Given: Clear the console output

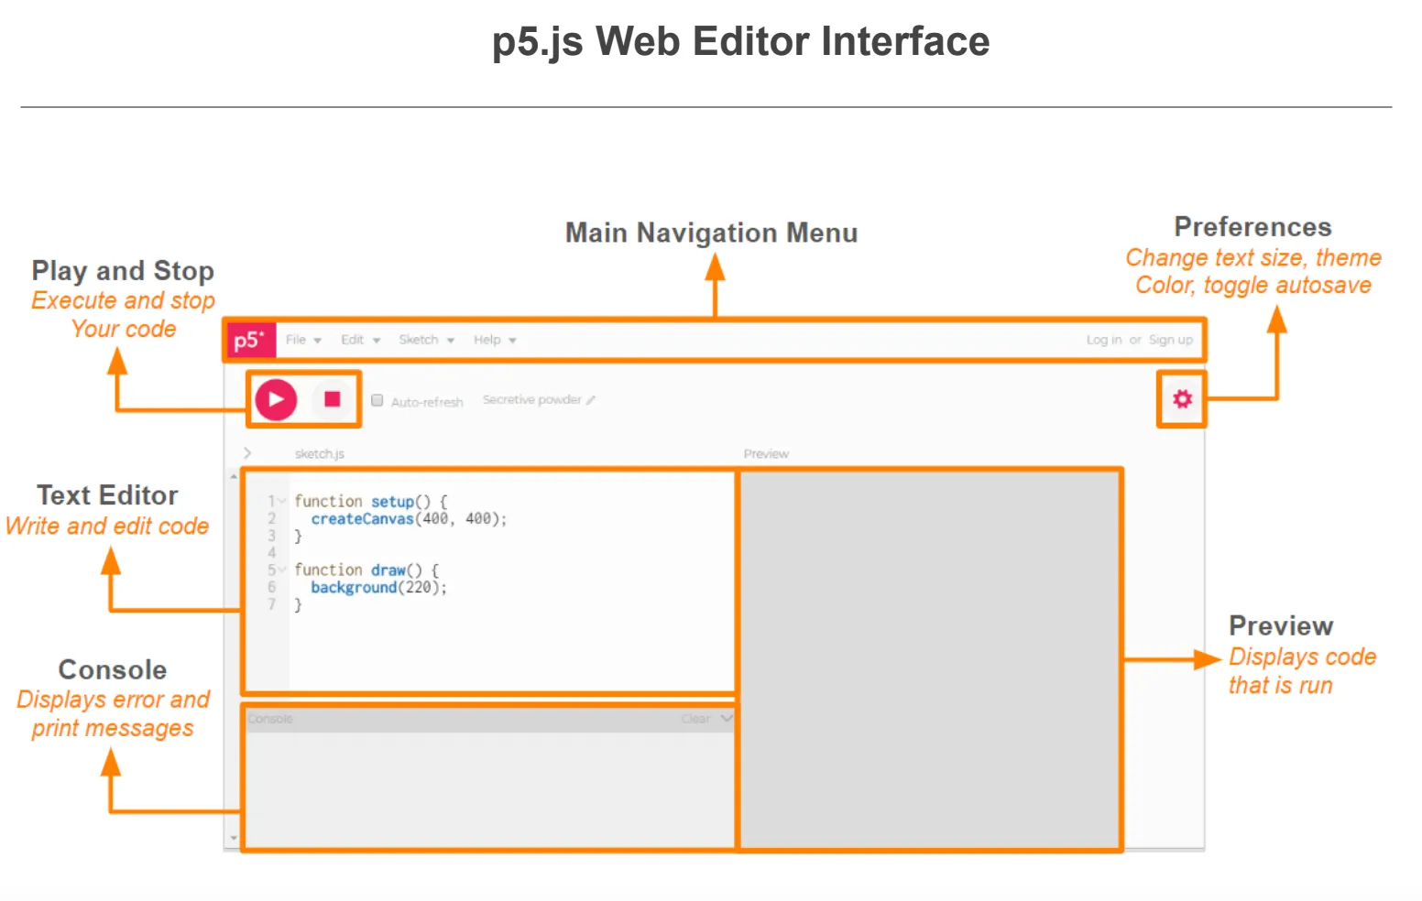Looking at the screenshot, I should point(695,719).
